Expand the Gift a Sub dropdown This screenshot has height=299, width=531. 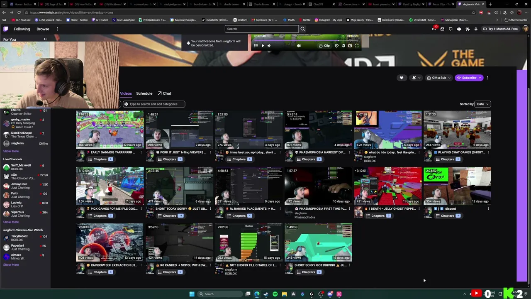(x=439, y=78)
